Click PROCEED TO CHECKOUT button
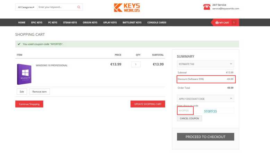270x153 pixels. 205,137
